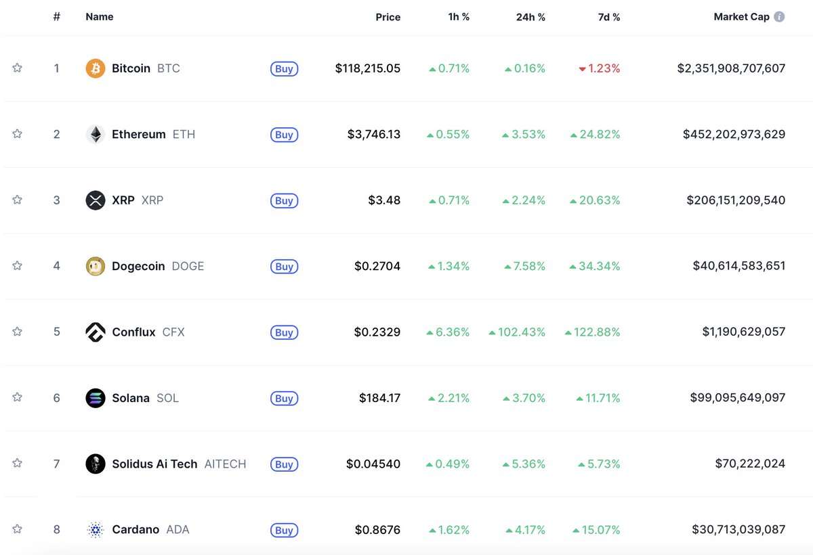Click the Cardano logo icon
The width and height of the screenshot is (813, 555).
(x=96, y=529)
